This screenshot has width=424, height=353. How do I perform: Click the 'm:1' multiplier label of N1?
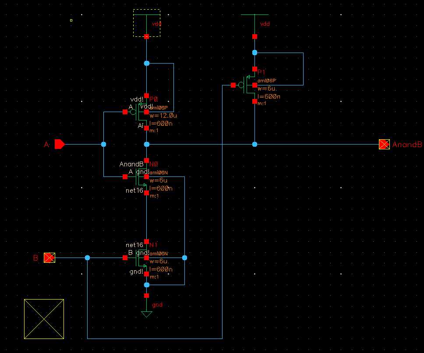point(154,277)
